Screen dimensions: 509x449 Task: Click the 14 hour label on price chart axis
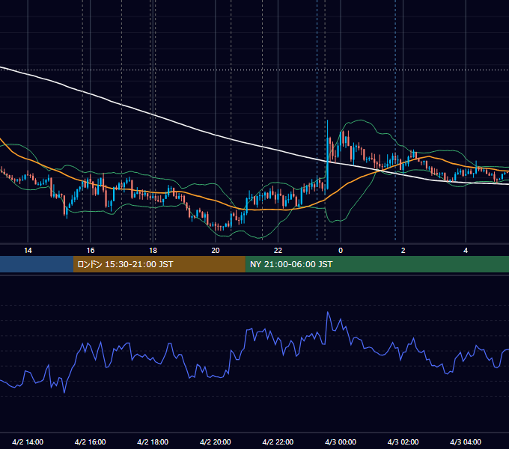[x=28, y=251]
